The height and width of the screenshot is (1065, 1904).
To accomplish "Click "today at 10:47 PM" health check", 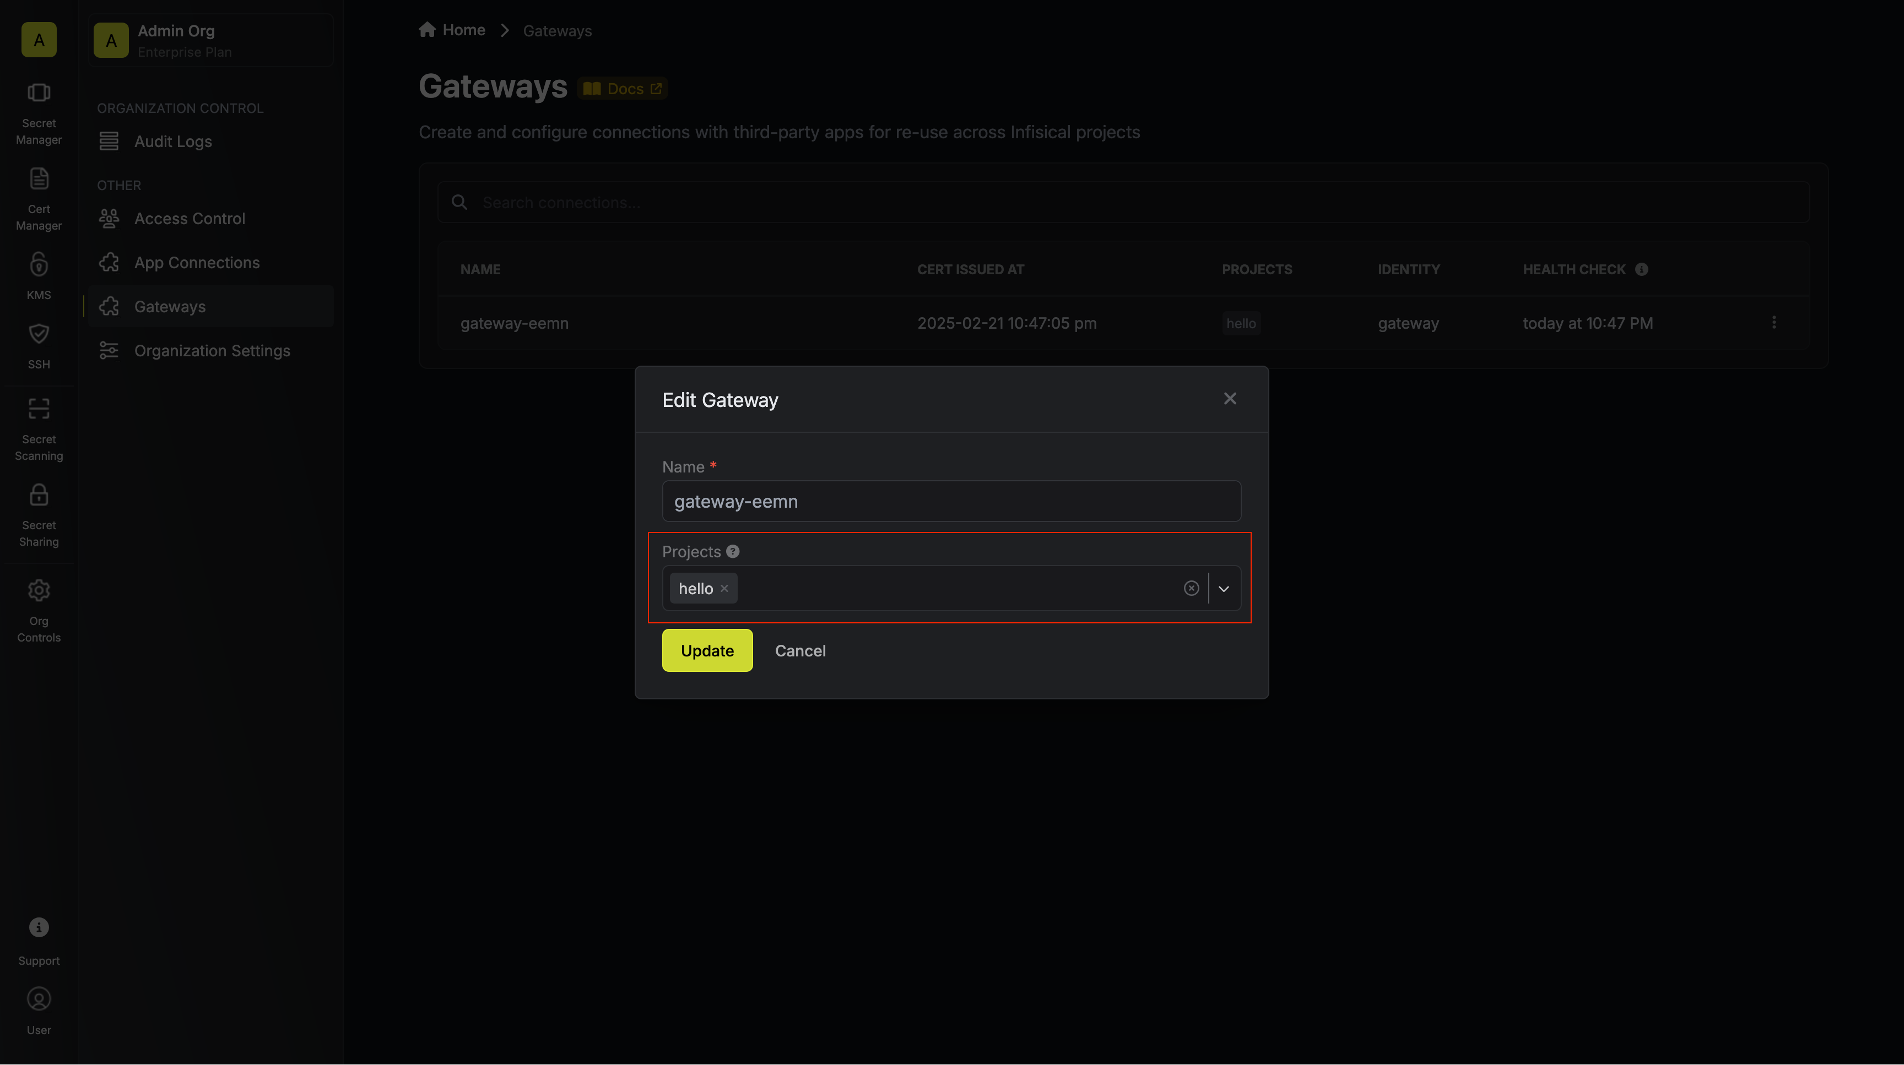I will (1588, 323).
